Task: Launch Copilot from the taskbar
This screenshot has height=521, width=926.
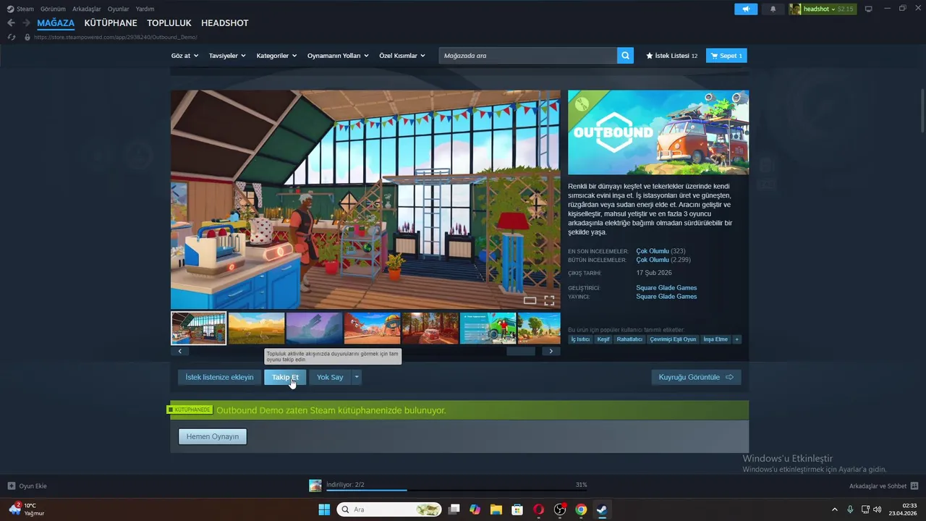Action: [475, 509]
